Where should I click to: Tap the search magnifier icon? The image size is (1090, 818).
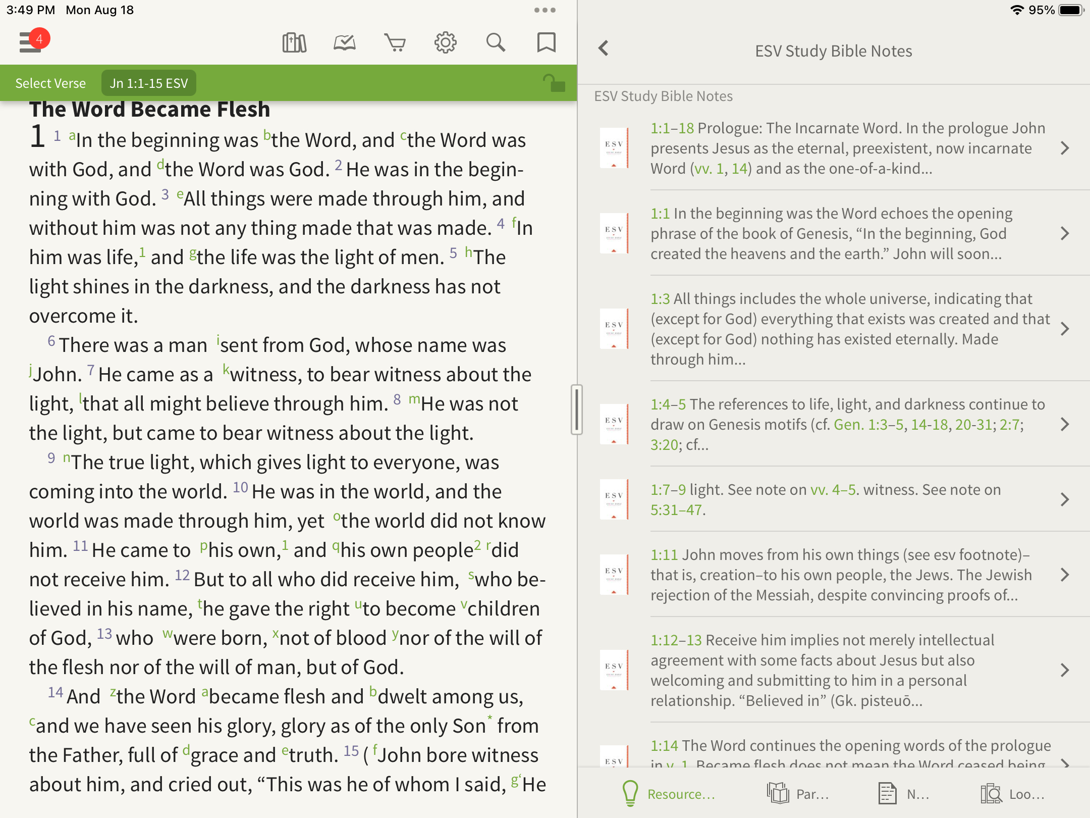[496, 42]
